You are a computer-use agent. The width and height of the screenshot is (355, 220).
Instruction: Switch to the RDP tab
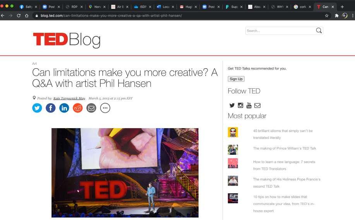coord(74,7)
